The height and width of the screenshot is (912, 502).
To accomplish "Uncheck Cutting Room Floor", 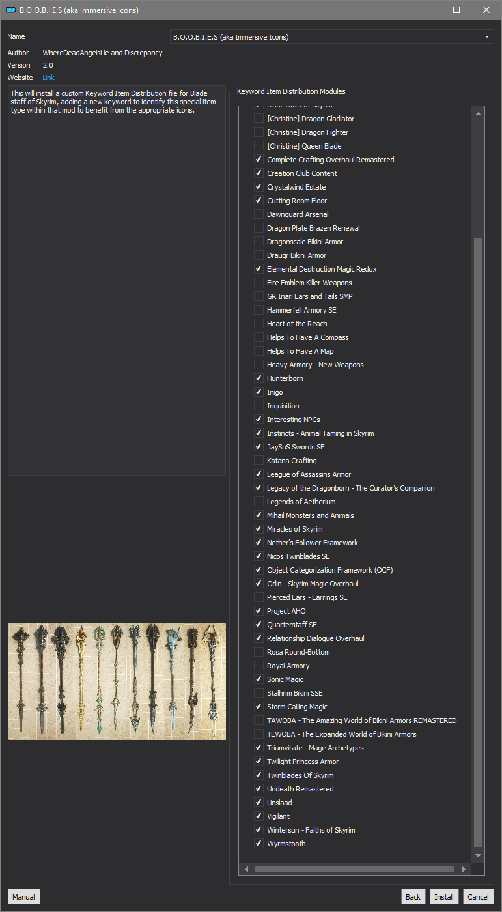I will pyautogui.click(x=258, y=201).
